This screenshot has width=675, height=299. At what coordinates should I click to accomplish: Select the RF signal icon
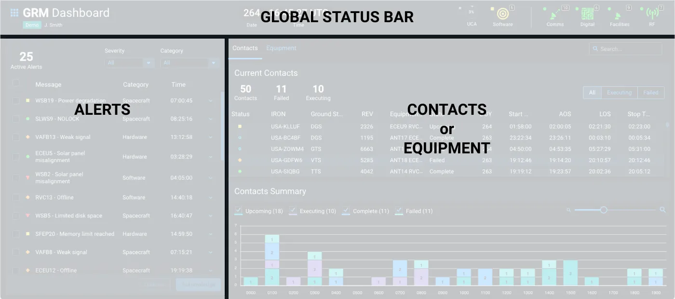pyautogui.click(x=651, y=14)
